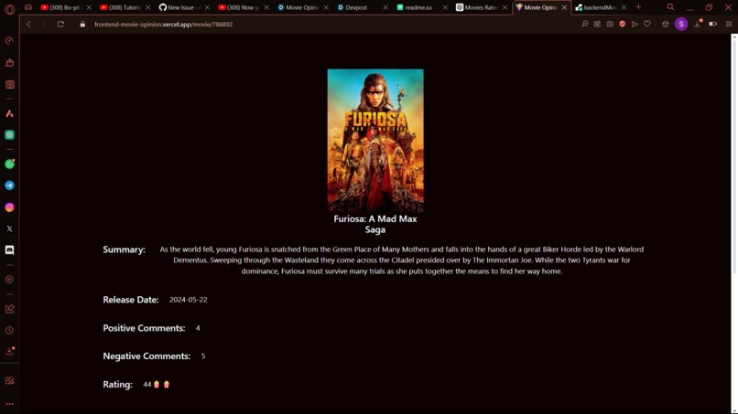Go back to previous page
The image size is (738, 414).
28,24
